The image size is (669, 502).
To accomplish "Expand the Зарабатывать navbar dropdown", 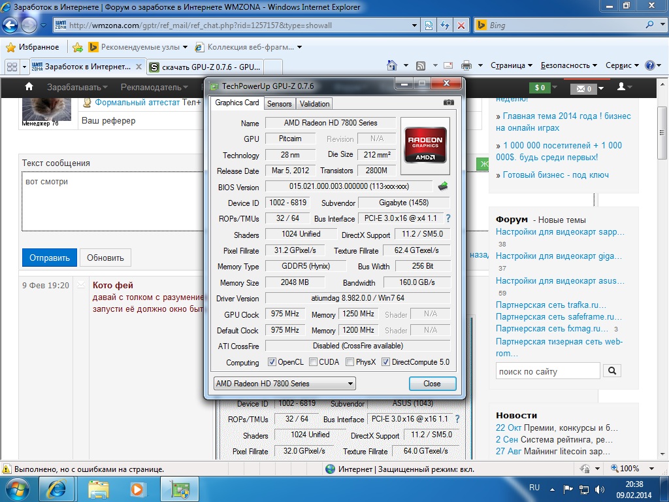I will (77, 87).
